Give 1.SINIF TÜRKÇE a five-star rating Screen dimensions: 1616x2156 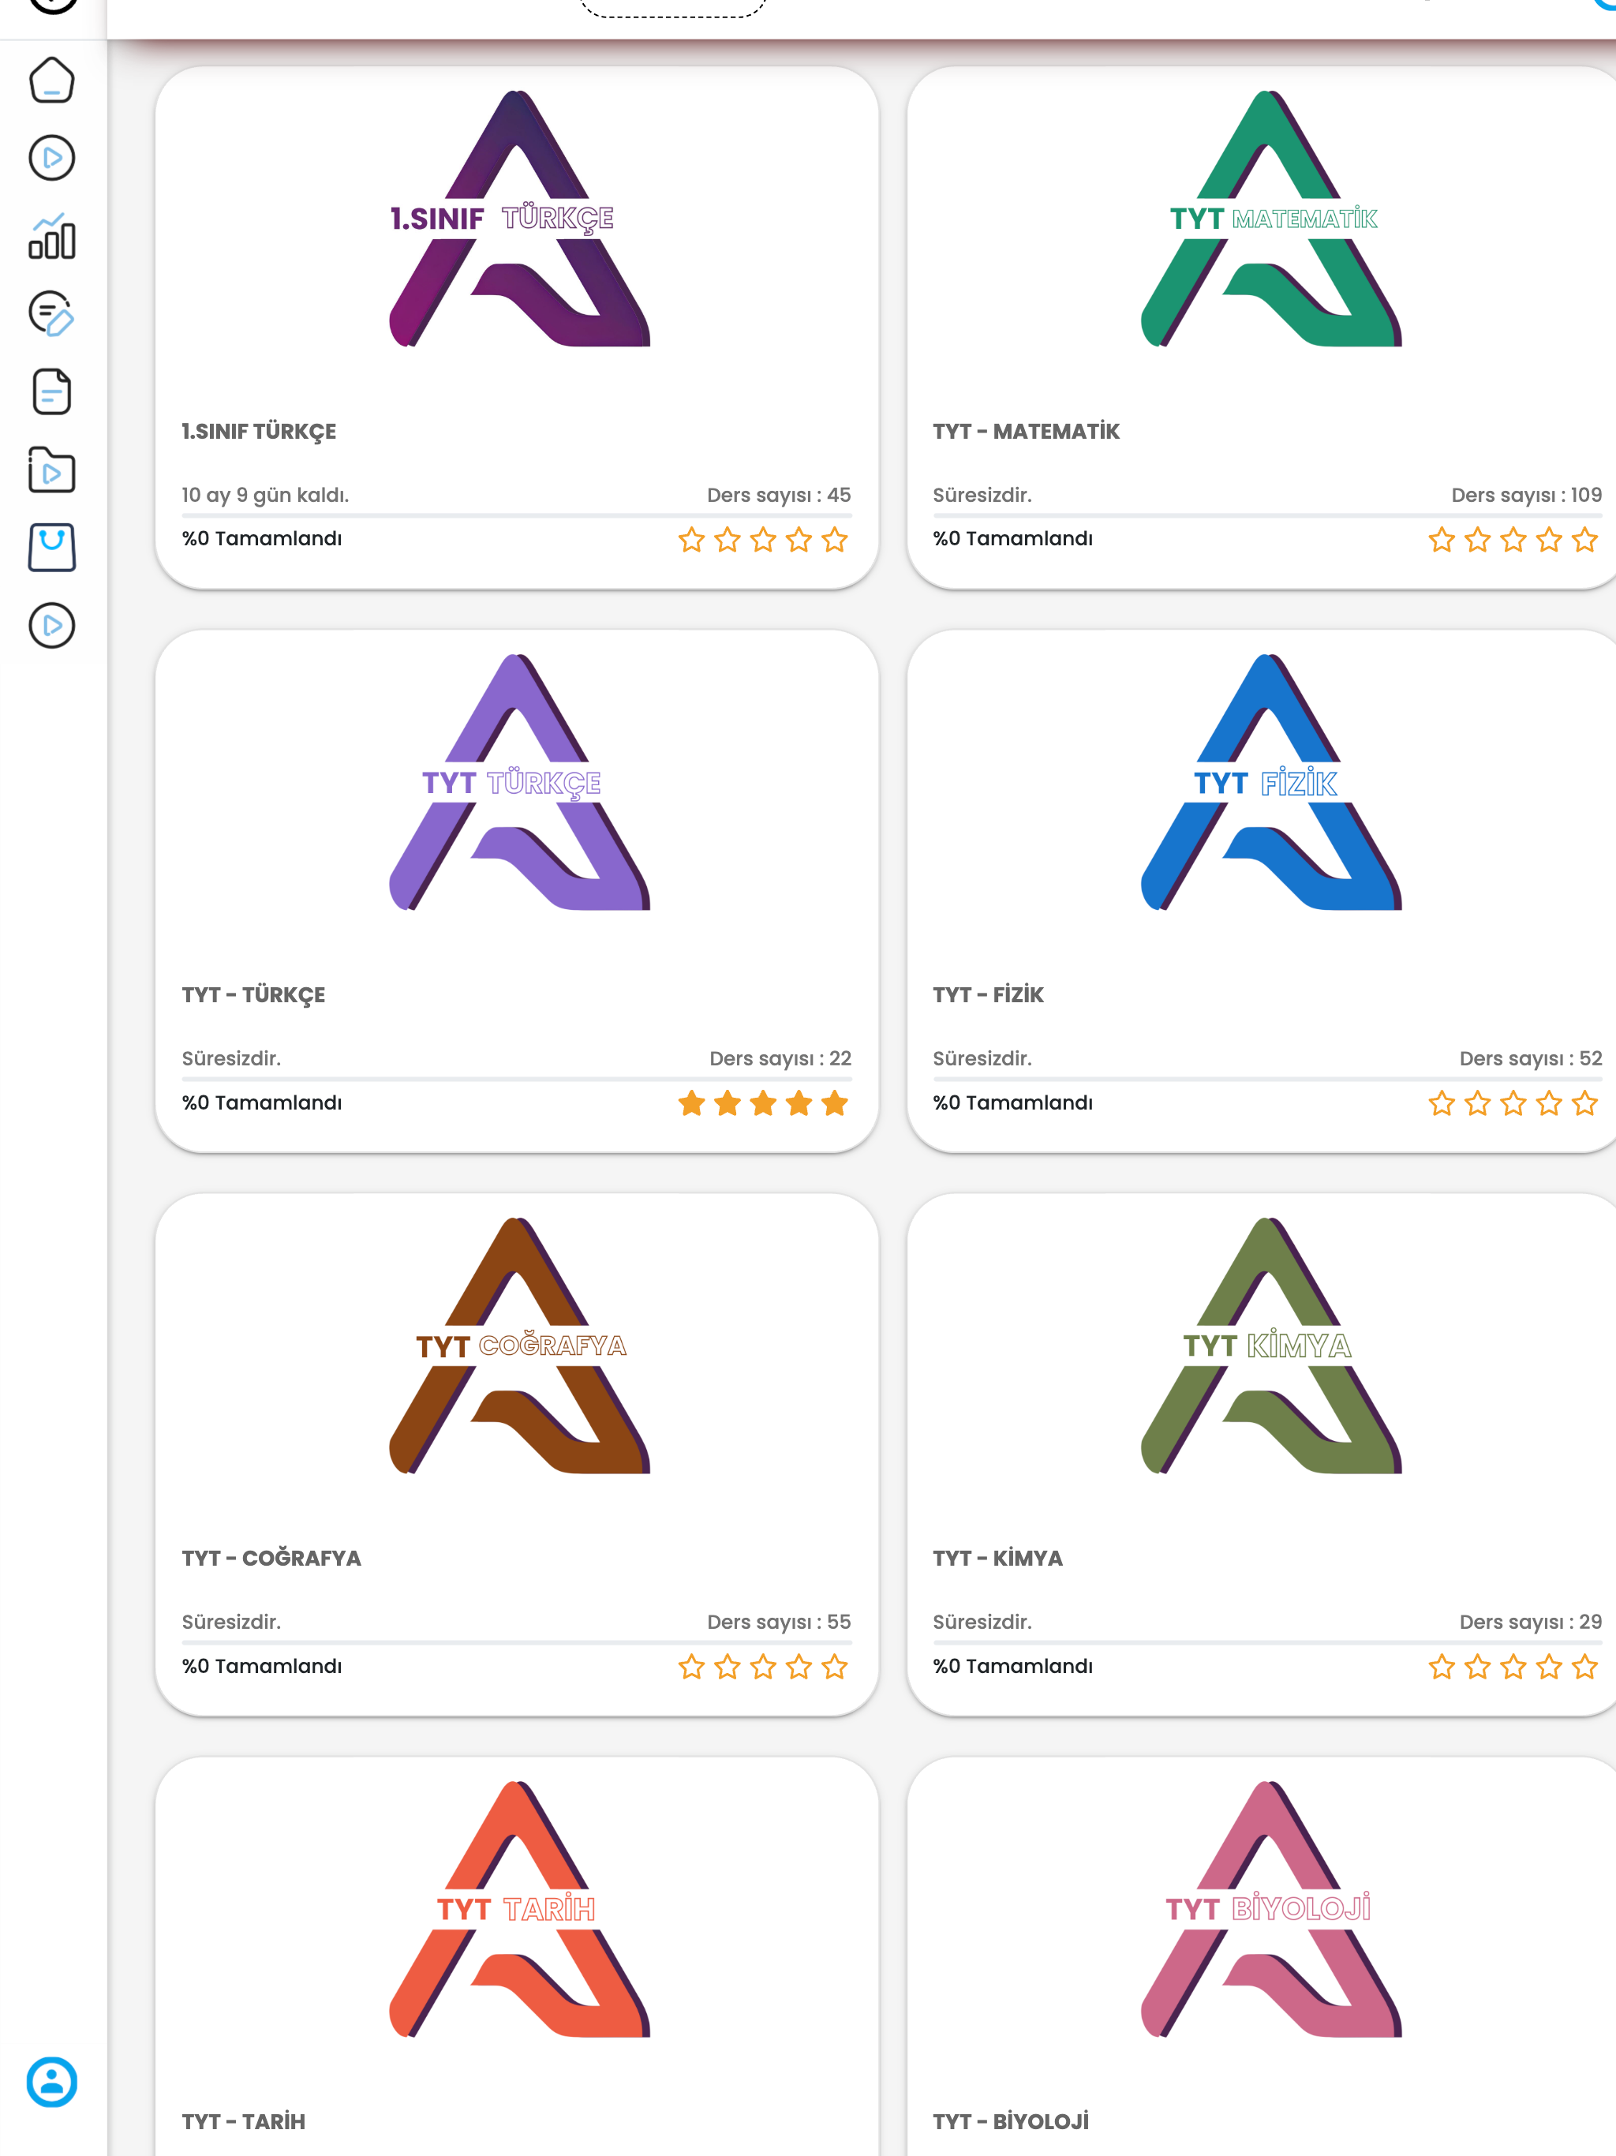click(x=834, y=540)
